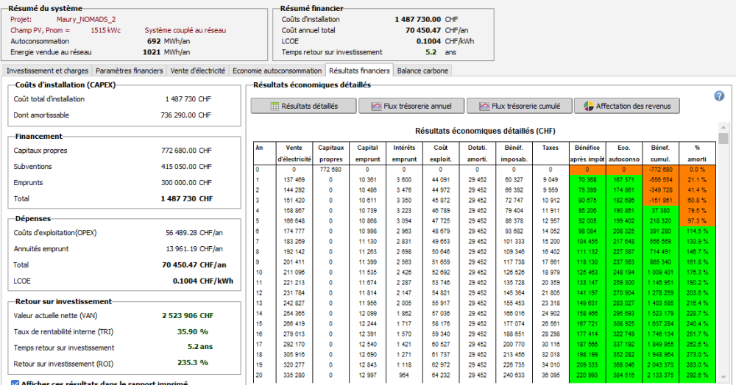
Task: Go to the Vente d'électricité tab
Action: [197, 71]
